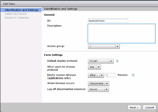158x112 pixels.
Task: Click the Next > button
Action: pos(134,107)
